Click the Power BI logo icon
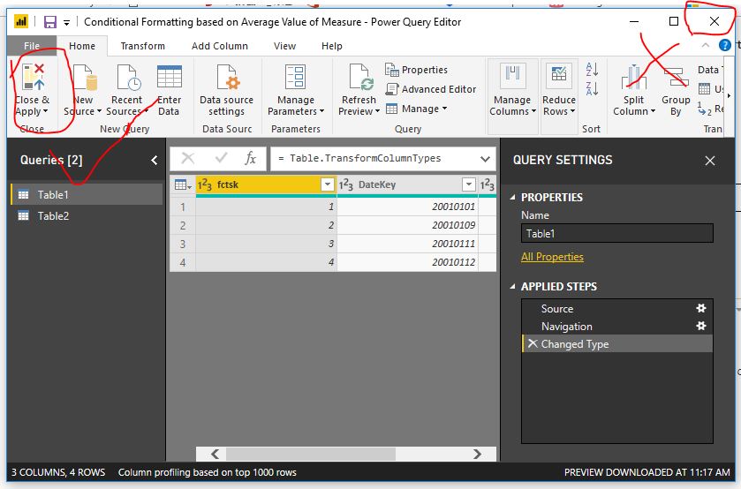 (21, 22)
